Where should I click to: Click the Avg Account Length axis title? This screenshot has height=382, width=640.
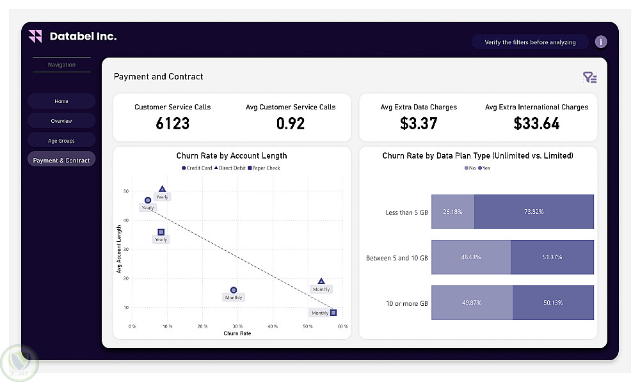click(x=119, y=249)
